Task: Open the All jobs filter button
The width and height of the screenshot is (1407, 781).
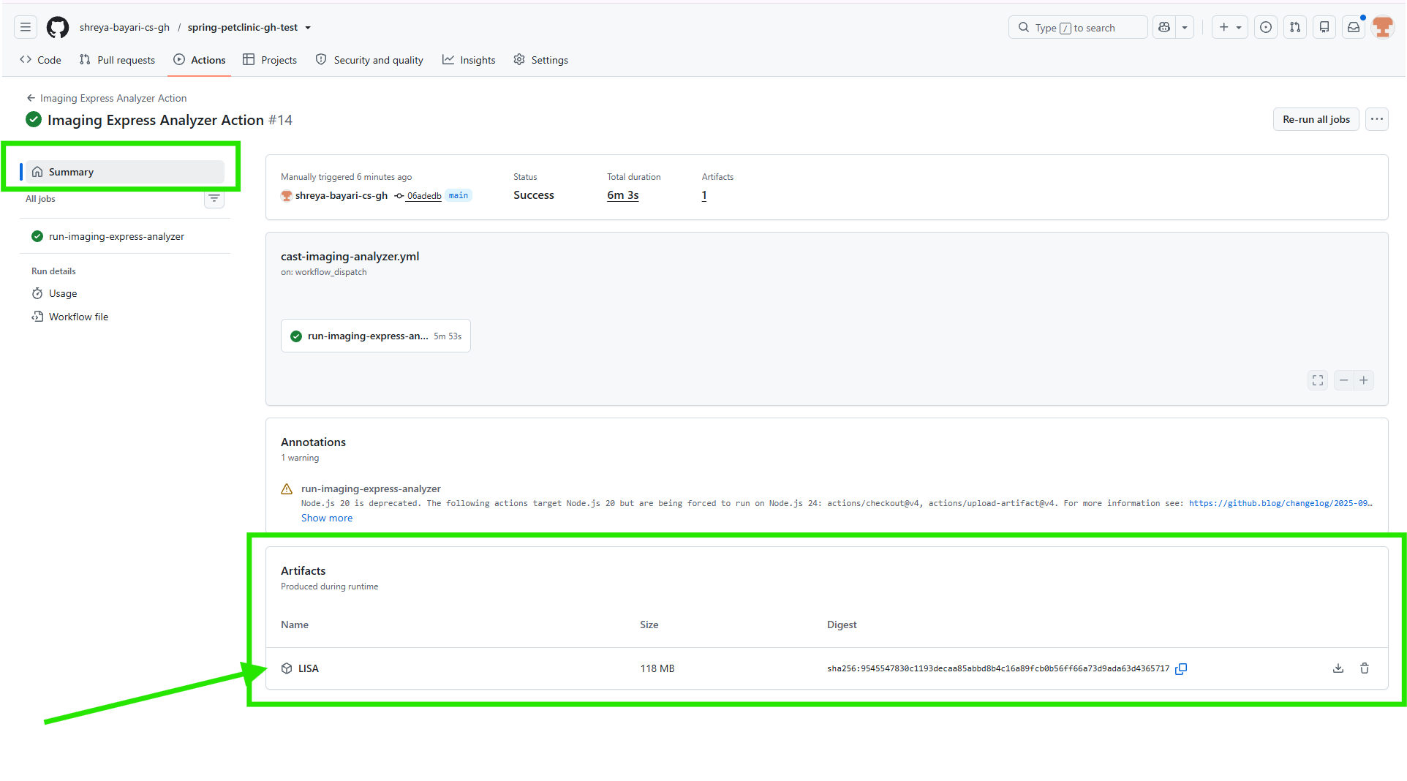Action: (214, 199)
